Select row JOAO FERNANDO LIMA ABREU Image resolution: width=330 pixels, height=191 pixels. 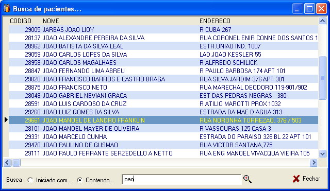[163, 71]
